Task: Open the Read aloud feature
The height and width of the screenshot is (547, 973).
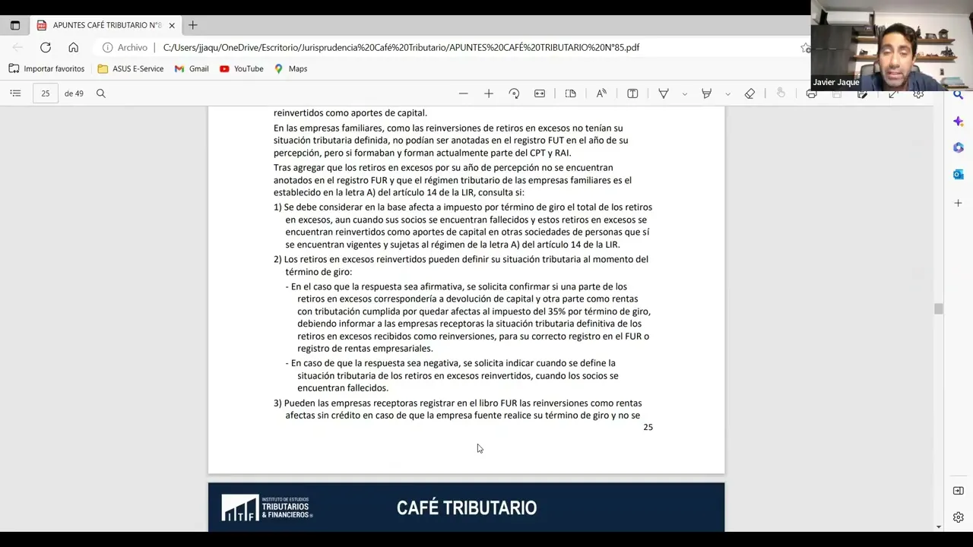Action: 601,93
